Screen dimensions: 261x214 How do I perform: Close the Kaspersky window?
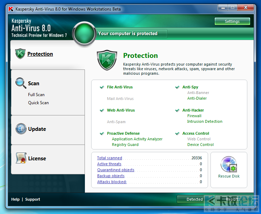point(246,7)
